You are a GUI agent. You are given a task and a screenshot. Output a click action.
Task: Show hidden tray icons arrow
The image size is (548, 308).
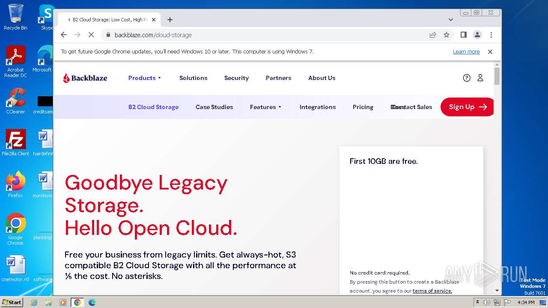pos(477,302)
